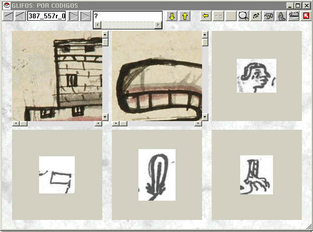This screenshot has width=313, height=232.
Task: Click the code field showing 387_557r_0
Action: 46,16
